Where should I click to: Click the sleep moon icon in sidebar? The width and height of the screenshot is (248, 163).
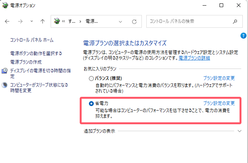coord(5,85)
